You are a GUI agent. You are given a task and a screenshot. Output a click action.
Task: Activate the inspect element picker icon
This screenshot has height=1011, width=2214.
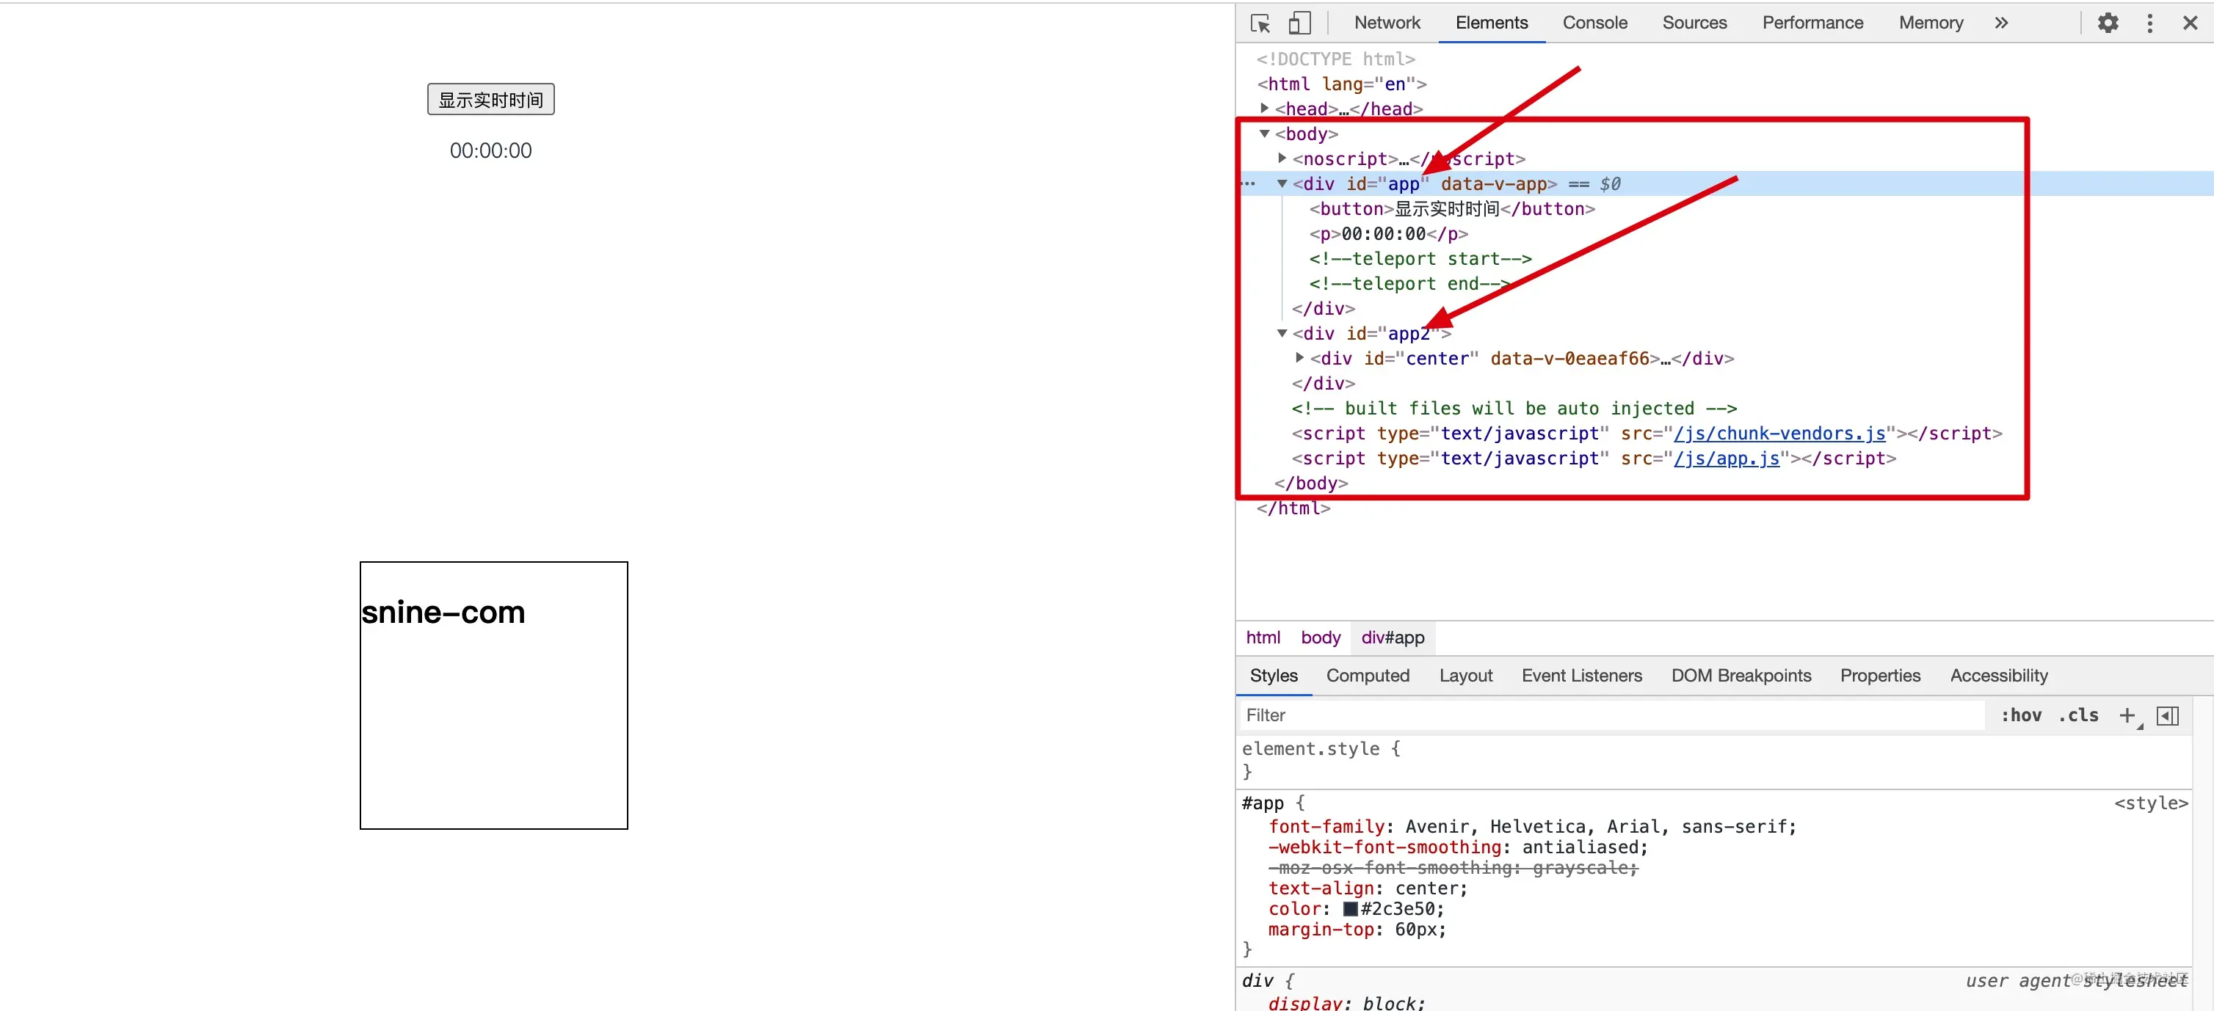pos(1260,23)
